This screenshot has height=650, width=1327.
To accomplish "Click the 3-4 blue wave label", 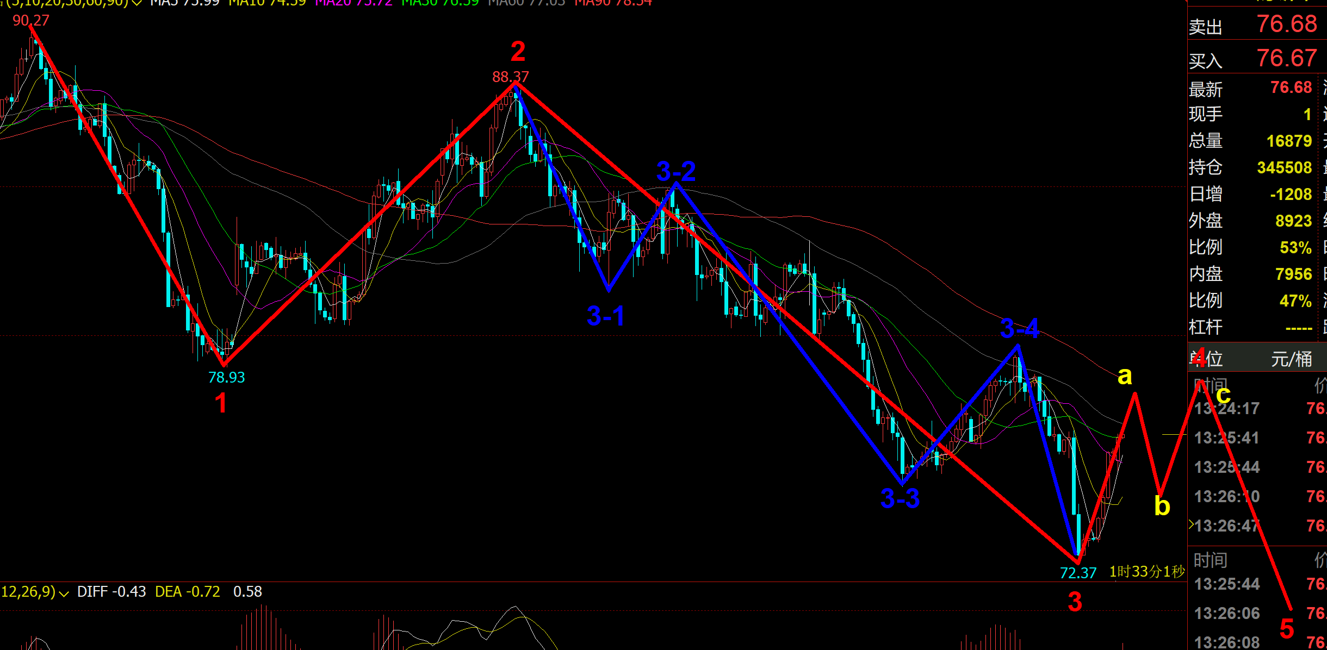I will click(1019, 329).
